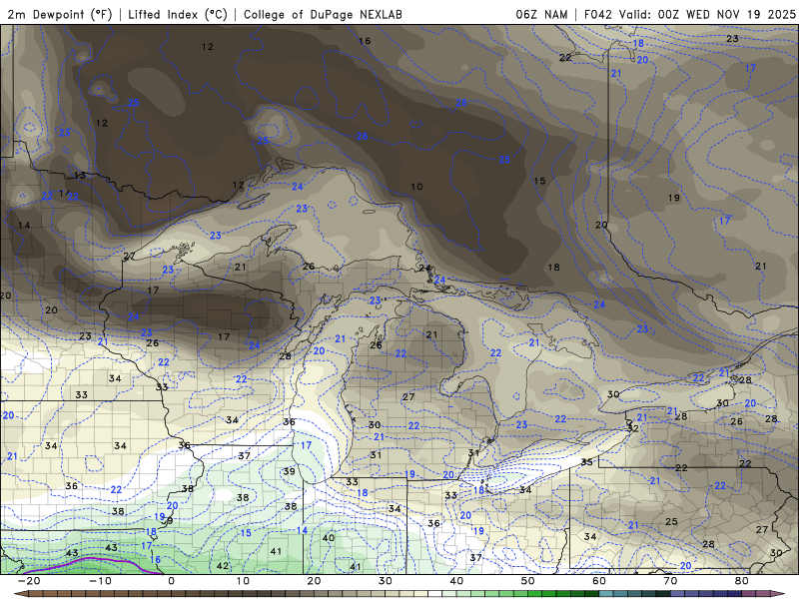Click the black "18" dewpoint value on the map
799x599 pixels.
pos(554,267)
